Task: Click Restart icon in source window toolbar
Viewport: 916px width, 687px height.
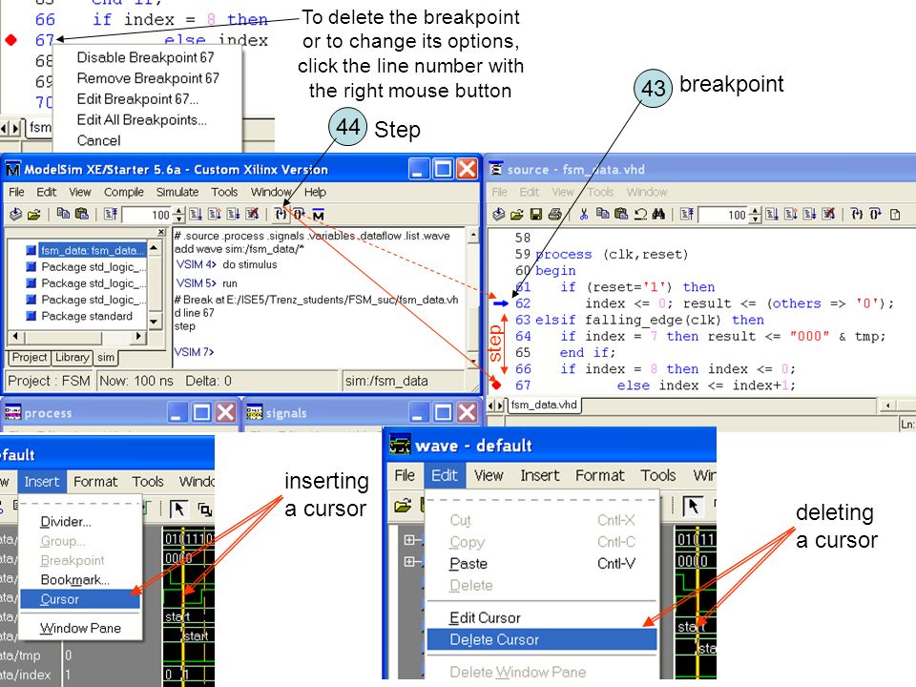Action: (x=687, y=215)
